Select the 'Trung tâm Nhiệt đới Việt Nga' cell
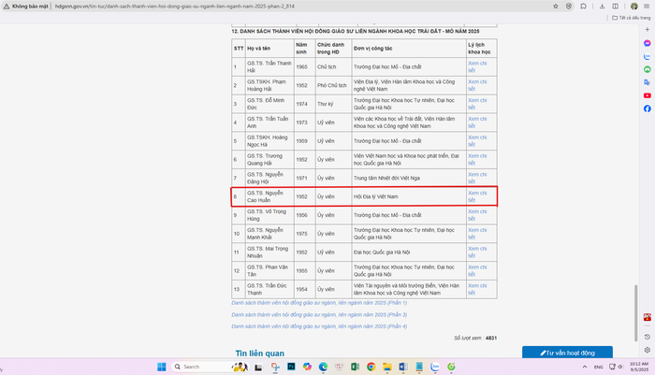This screenshot has height=375, width=655. pos(409,178)
